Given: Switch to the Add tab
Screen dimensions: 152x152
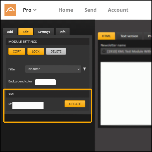Looking at the screenshot, I should 10,32.
